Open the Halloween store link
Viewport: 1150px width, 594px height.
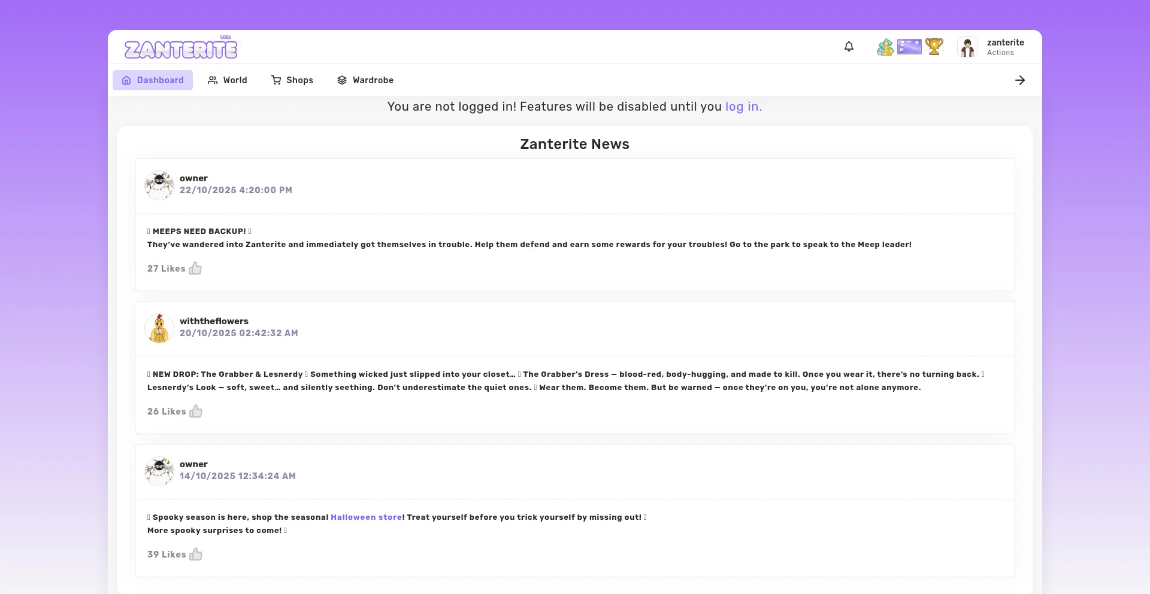[366, 517]
